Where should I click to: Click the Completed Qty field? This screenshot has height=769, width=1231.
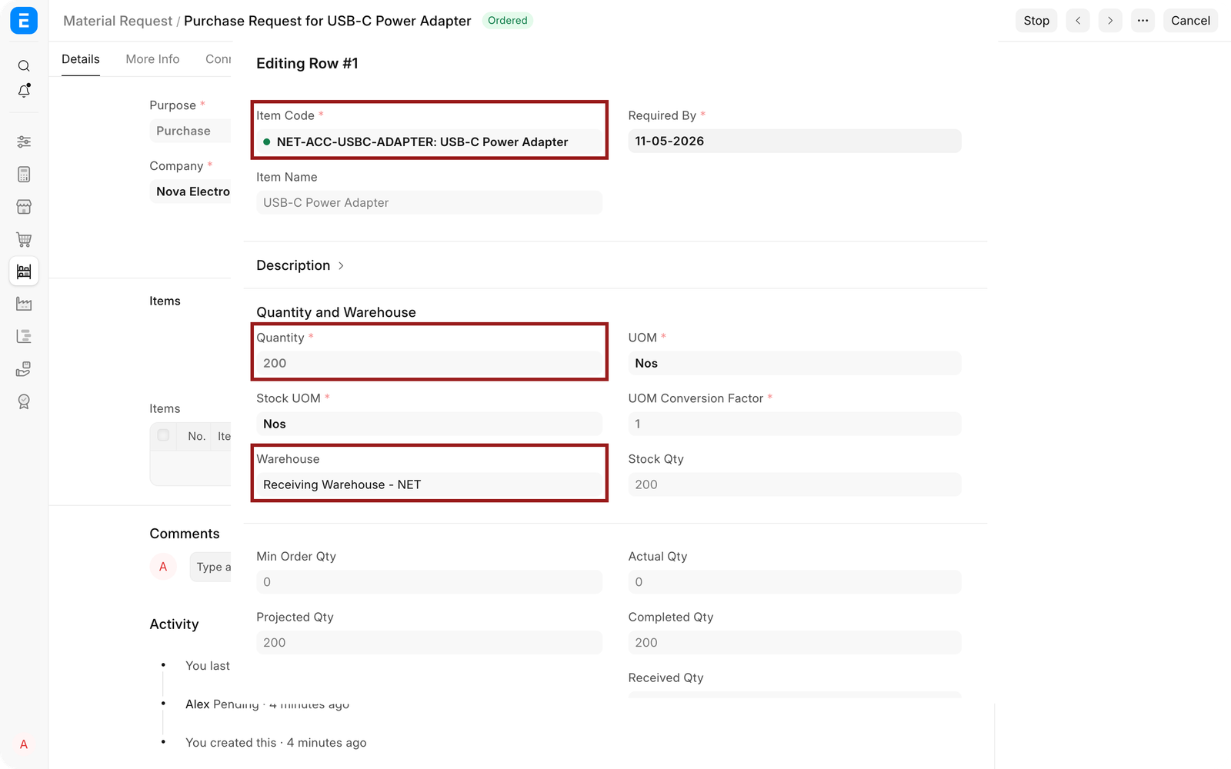point(795,642)
